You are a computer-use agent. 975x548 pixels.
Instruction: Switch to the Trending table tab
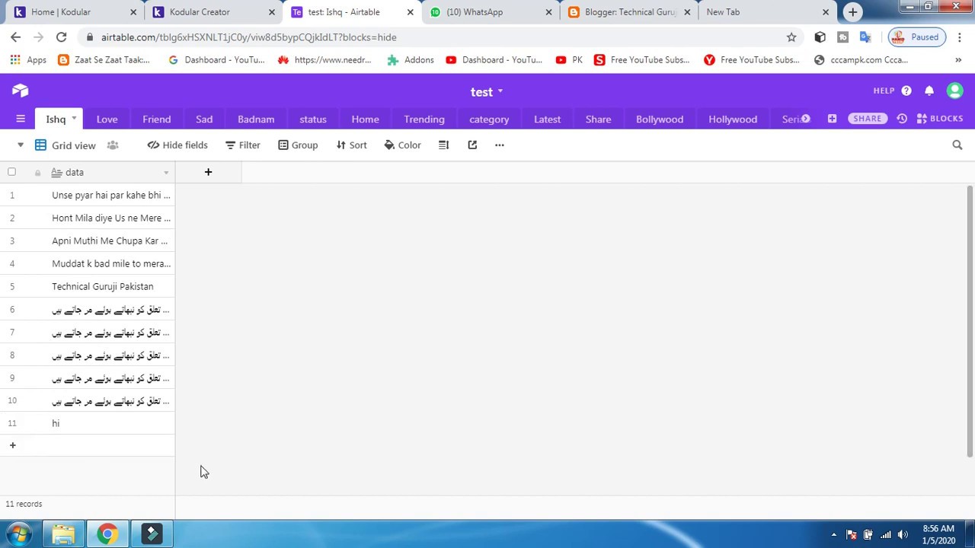(424, 119)
